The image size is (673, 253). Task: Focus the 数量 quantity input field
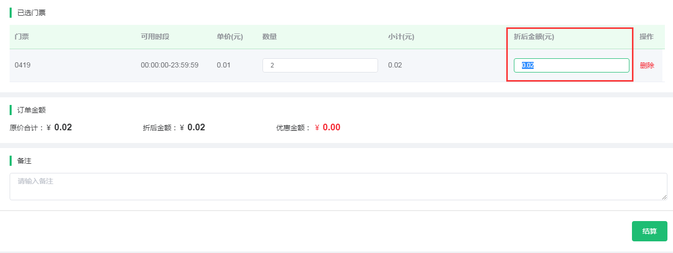coord(320,65)
